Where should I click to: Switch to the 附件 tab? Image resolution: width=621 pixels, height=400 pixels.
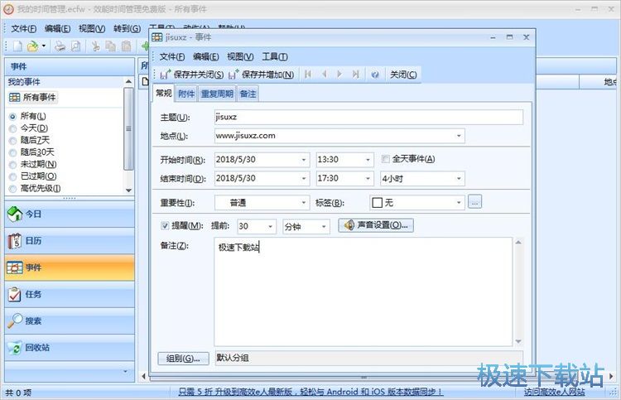tap(186, 94)
